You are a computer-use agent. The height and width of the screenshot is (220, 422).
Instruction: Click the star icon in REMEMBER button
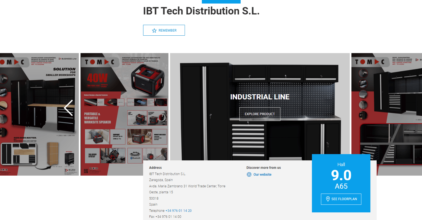[154, 30]
